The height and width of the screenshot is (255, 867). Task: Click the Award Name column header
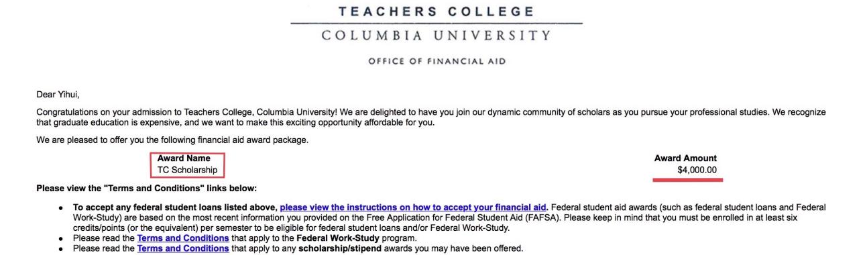click(x=184, y=158)
